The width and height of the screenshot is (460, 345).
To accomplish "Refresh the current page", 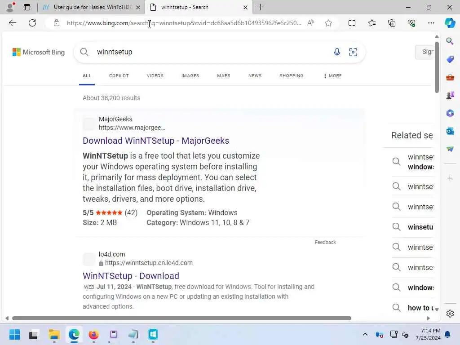I will coord(32,23).
